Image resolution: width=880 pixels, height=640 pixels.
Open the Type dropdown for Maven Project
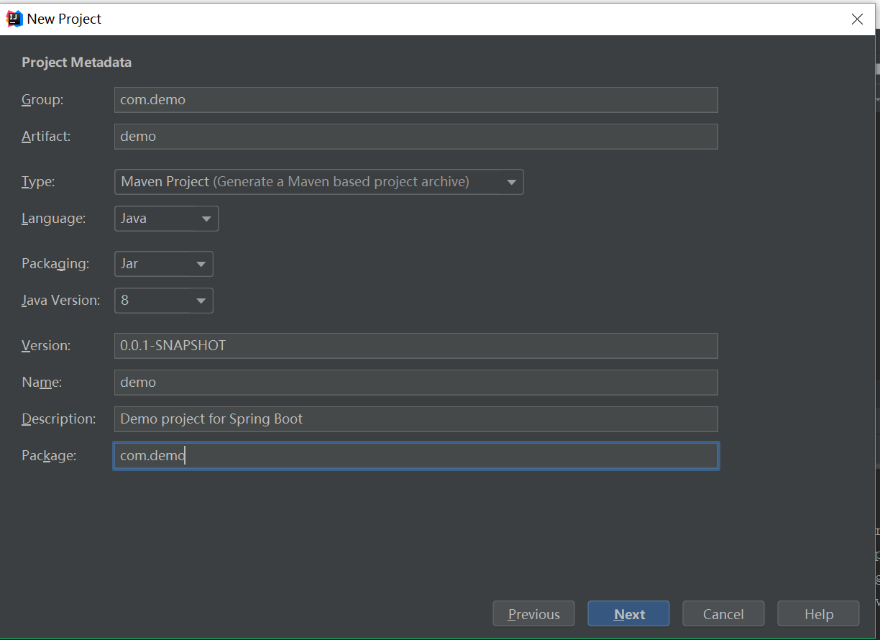pos(318,182)
